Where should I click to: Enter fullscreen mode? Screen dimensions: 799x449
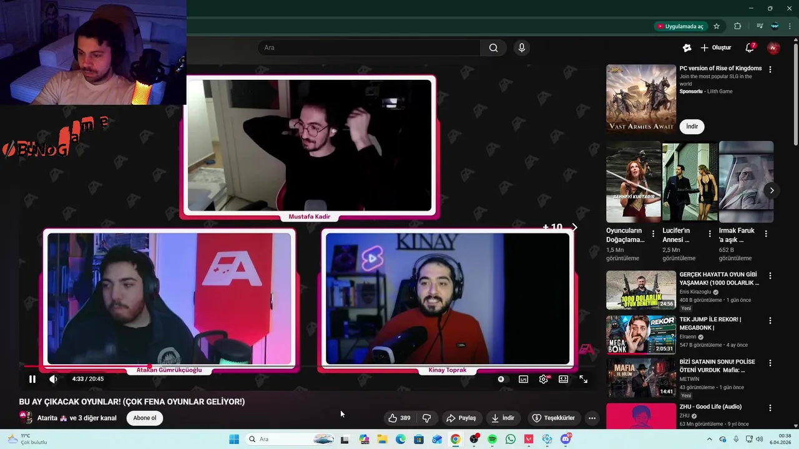coord(583,379)
